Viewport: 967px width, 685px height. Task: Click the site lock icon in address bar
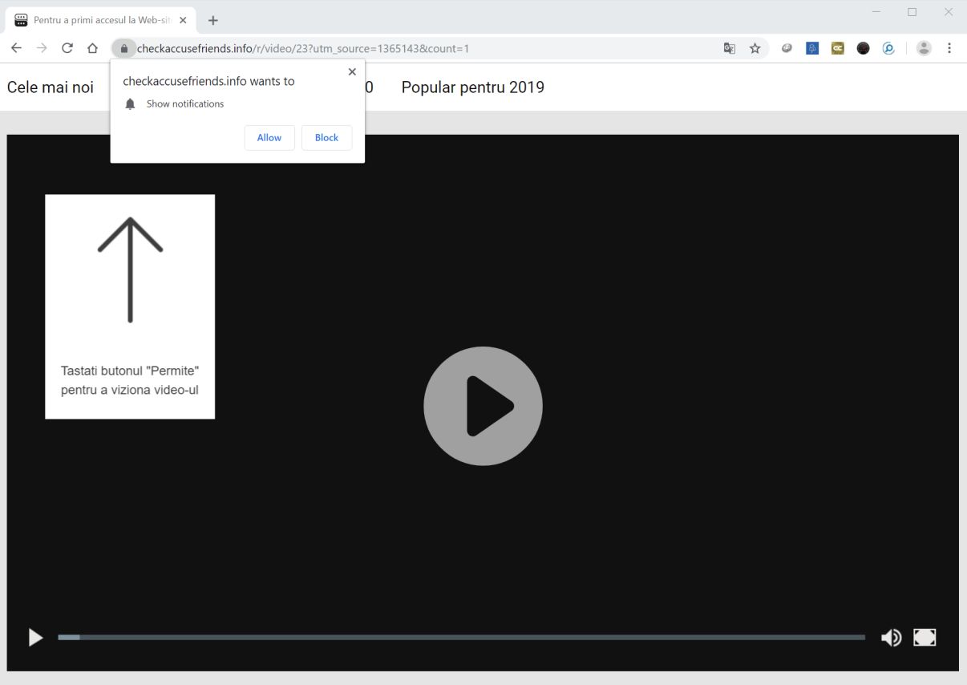coord(123,48)
